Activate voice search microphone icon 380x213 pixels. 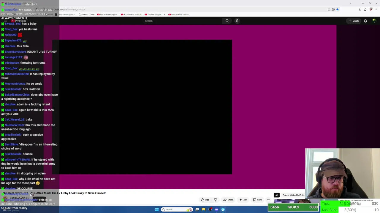click(x=237, y=21)
